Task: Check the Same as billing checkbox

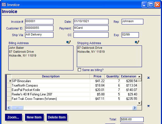Action: [79, 70]
